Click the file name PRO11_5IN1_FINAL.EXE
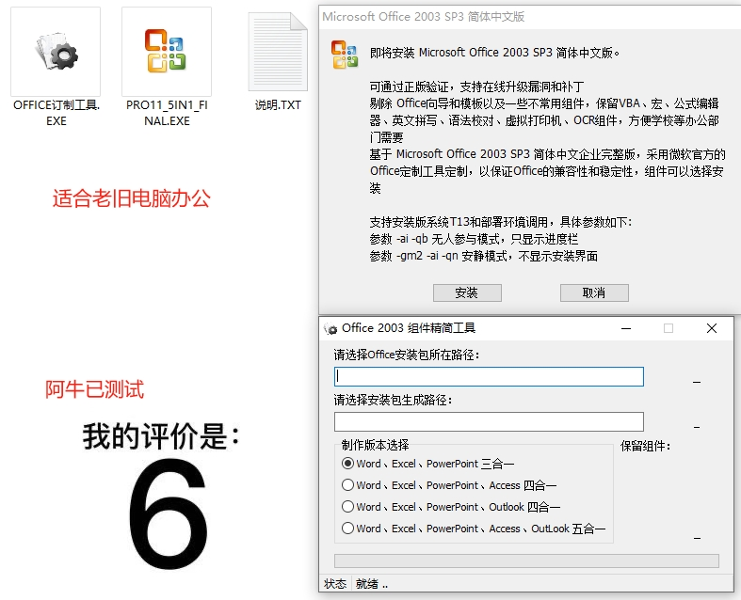The height and width of the screenshot is (600, 741). tap(167, 113)
